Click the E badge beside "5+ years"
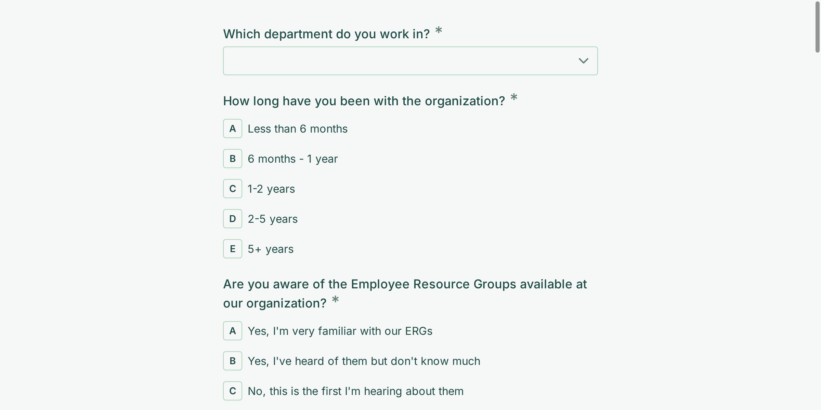Screen dimensions: 821x410 pos(233,249)
